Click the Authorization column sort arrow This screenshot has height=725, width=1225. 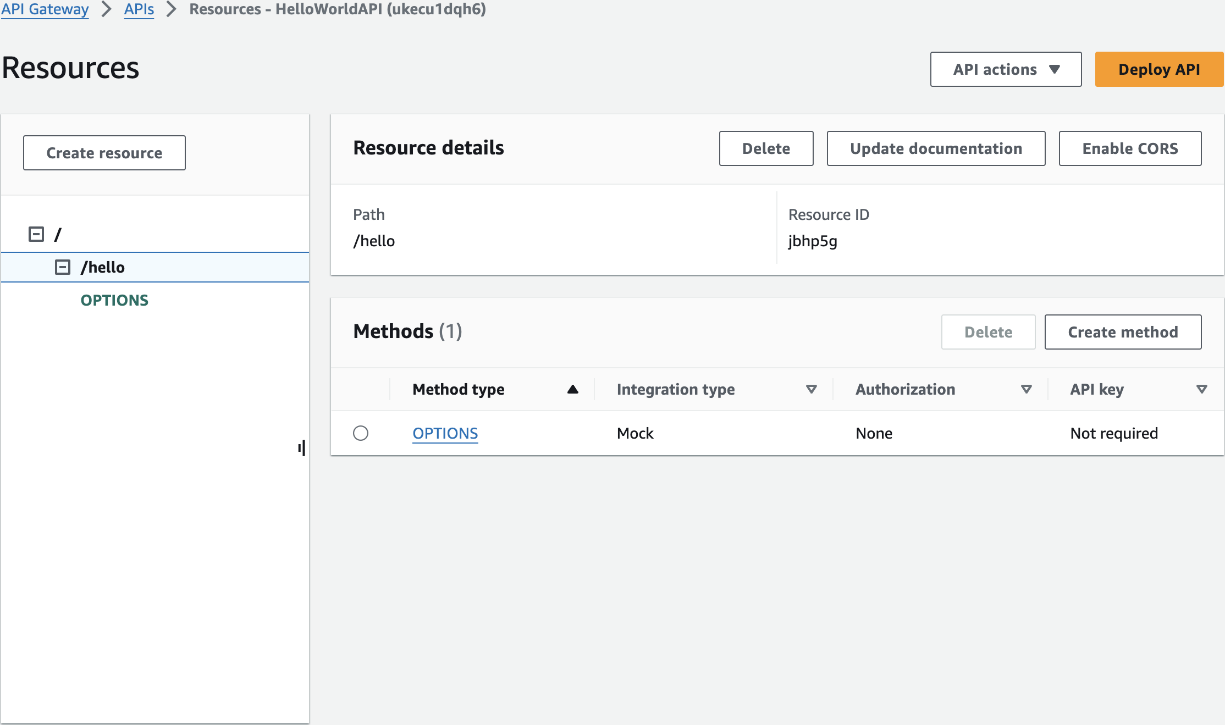click(x=1026, y=389)
